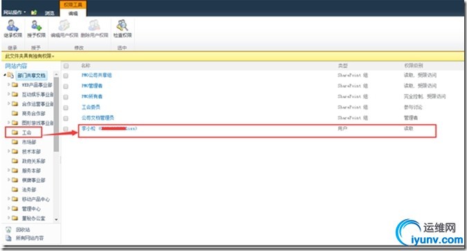This screenshot has width=467, height=251.
Task: Click the 检查权限 ribbon icon
Action: [x=122, y=26]
